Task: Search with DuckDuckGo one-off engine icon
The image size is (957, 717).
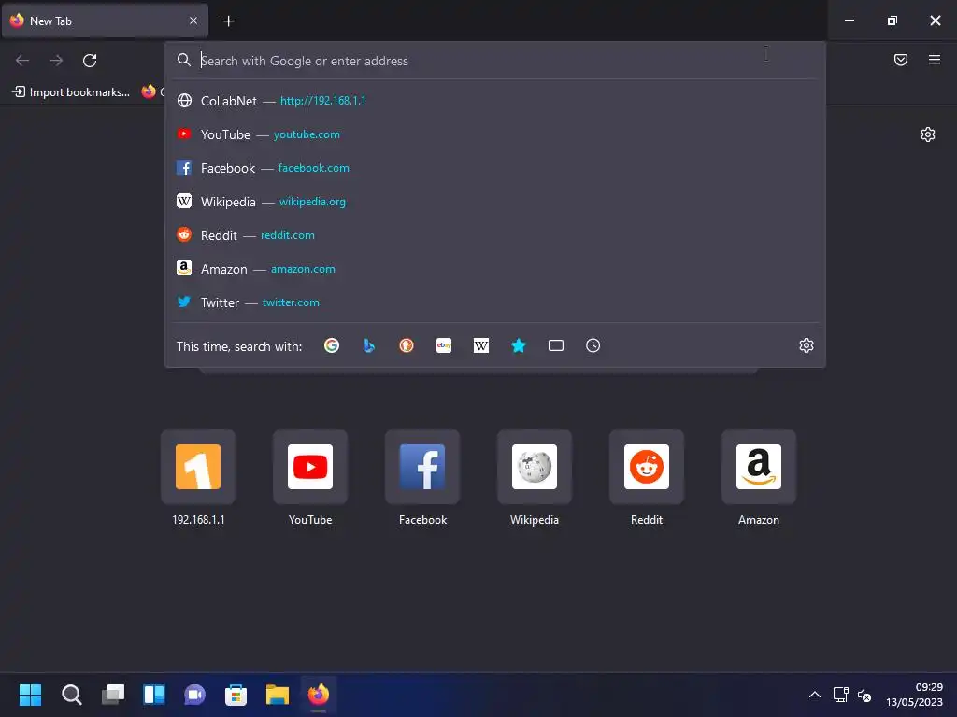Action: (407, 345)
